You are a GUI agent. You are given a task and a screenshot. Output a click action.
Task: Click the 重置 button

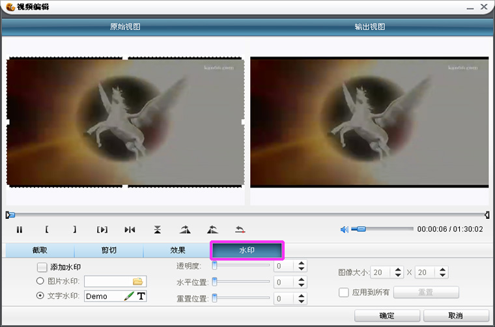pos(426,292)
